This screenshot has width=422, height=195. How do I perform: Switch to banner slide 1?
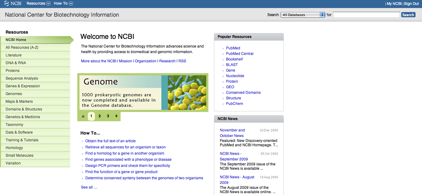[91, 116]
